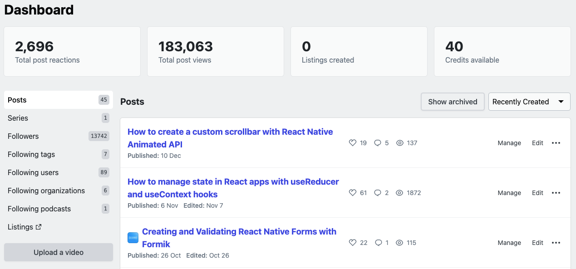Open ellipsis menu for useReducer post
The image size is (576, 269).
tap(556, 193)
